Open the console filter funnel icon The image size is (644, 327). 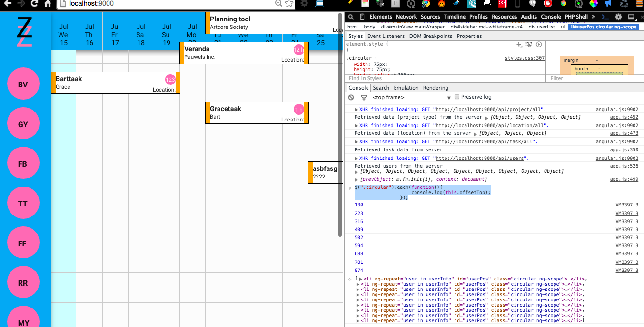pyautogui.click(x=364, y=97)
